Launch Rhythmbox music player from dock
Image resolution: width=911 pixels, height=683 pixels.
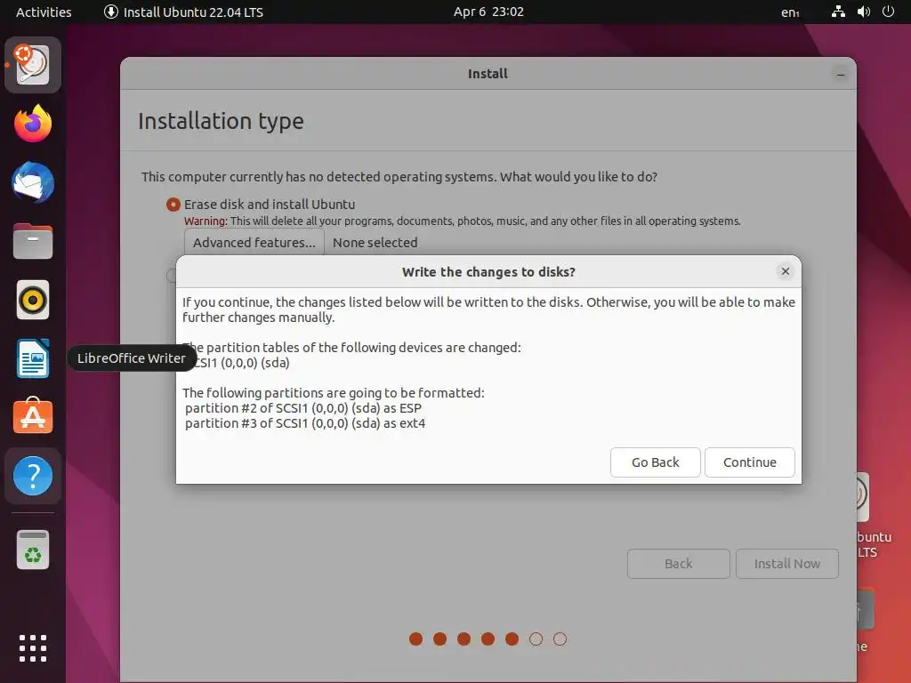point(33,301)
